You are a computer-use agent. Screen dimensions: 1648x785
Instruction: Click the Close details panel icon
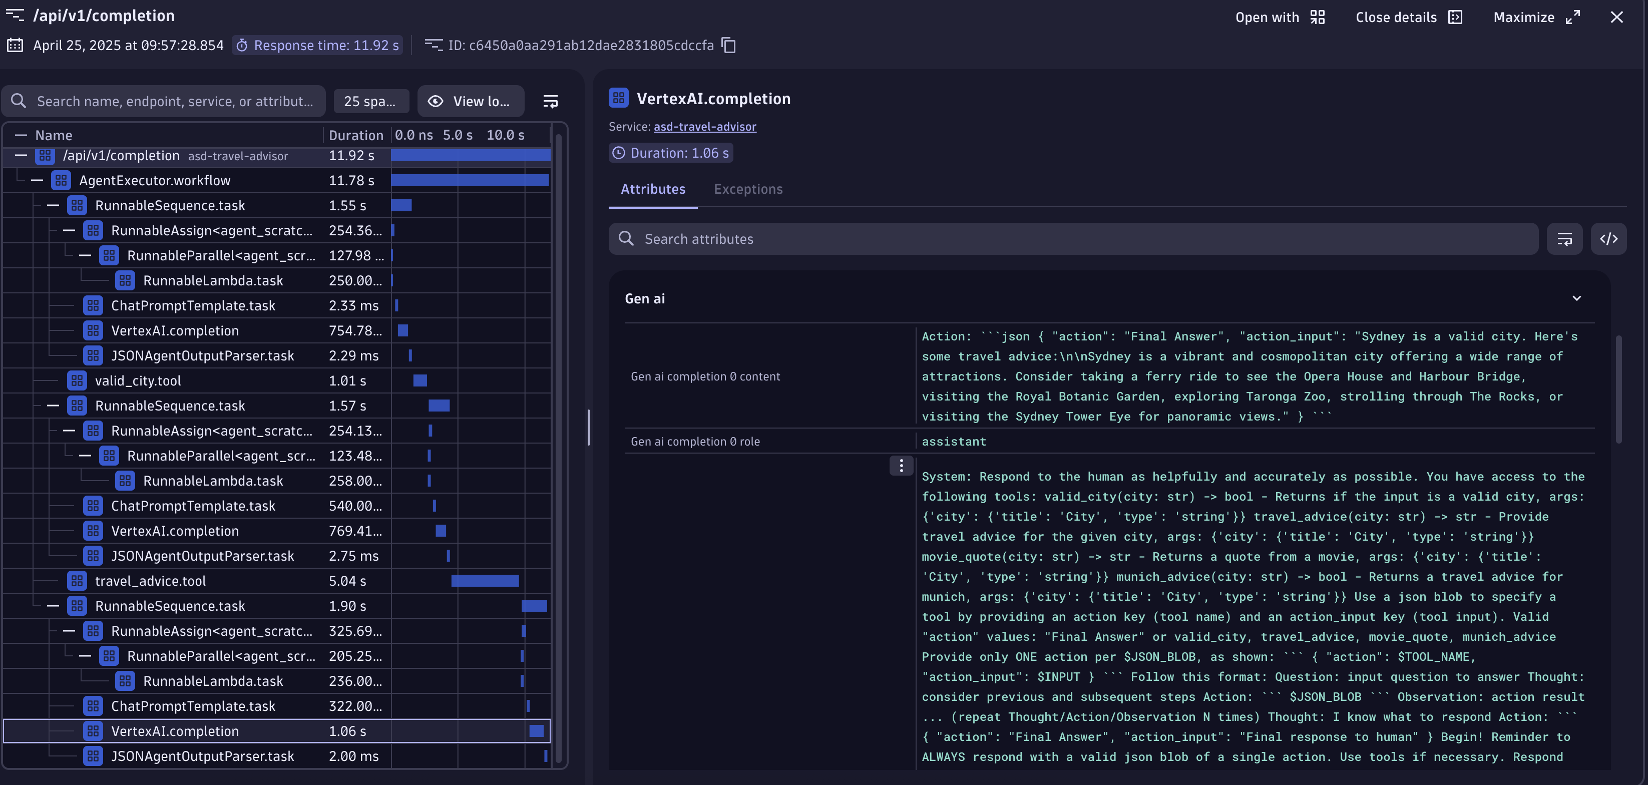pyautogui.click(x=1455, y=18)
